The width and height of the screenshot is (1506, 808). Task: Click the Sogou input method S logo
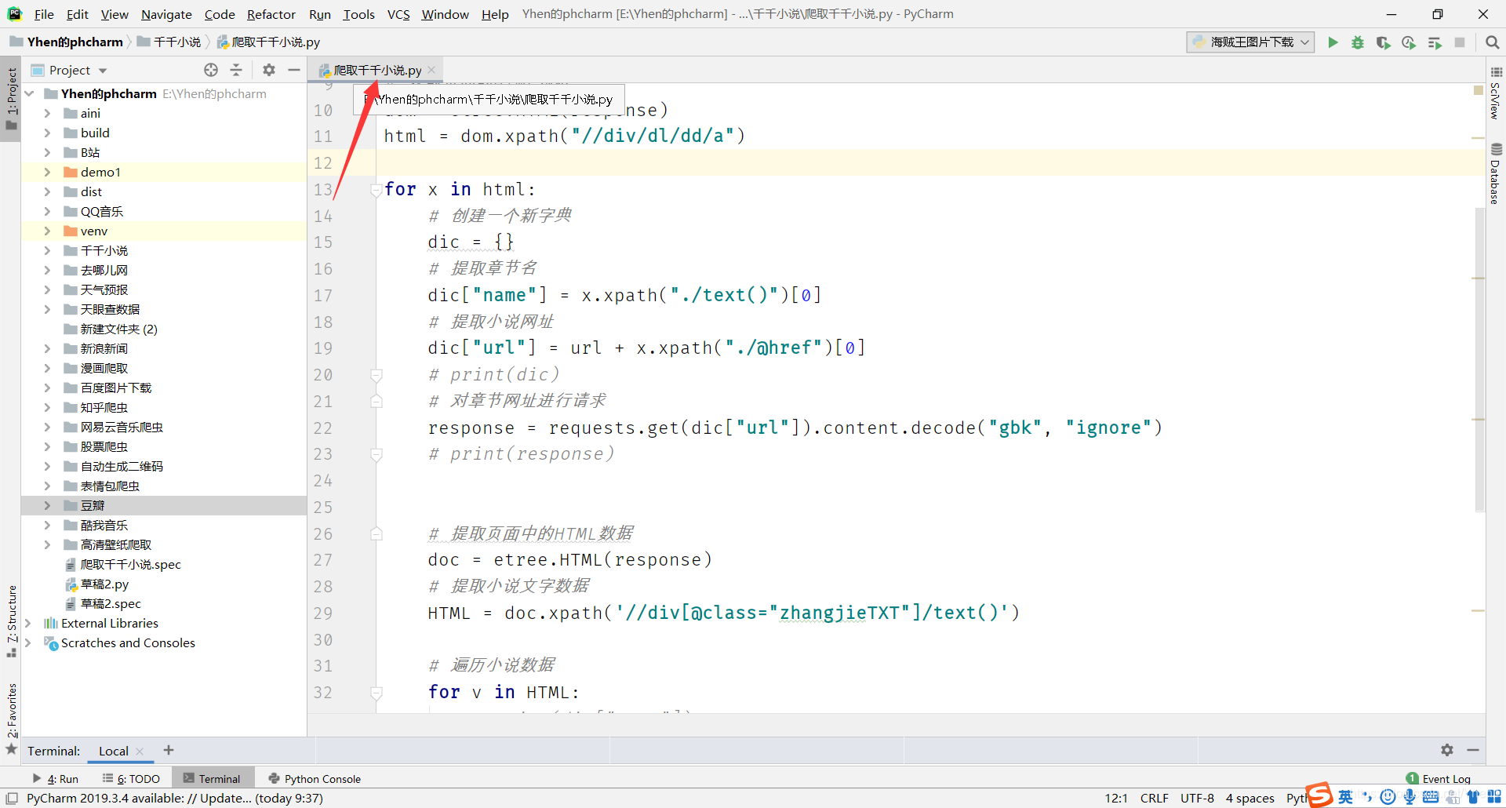tap(1319, 795)
